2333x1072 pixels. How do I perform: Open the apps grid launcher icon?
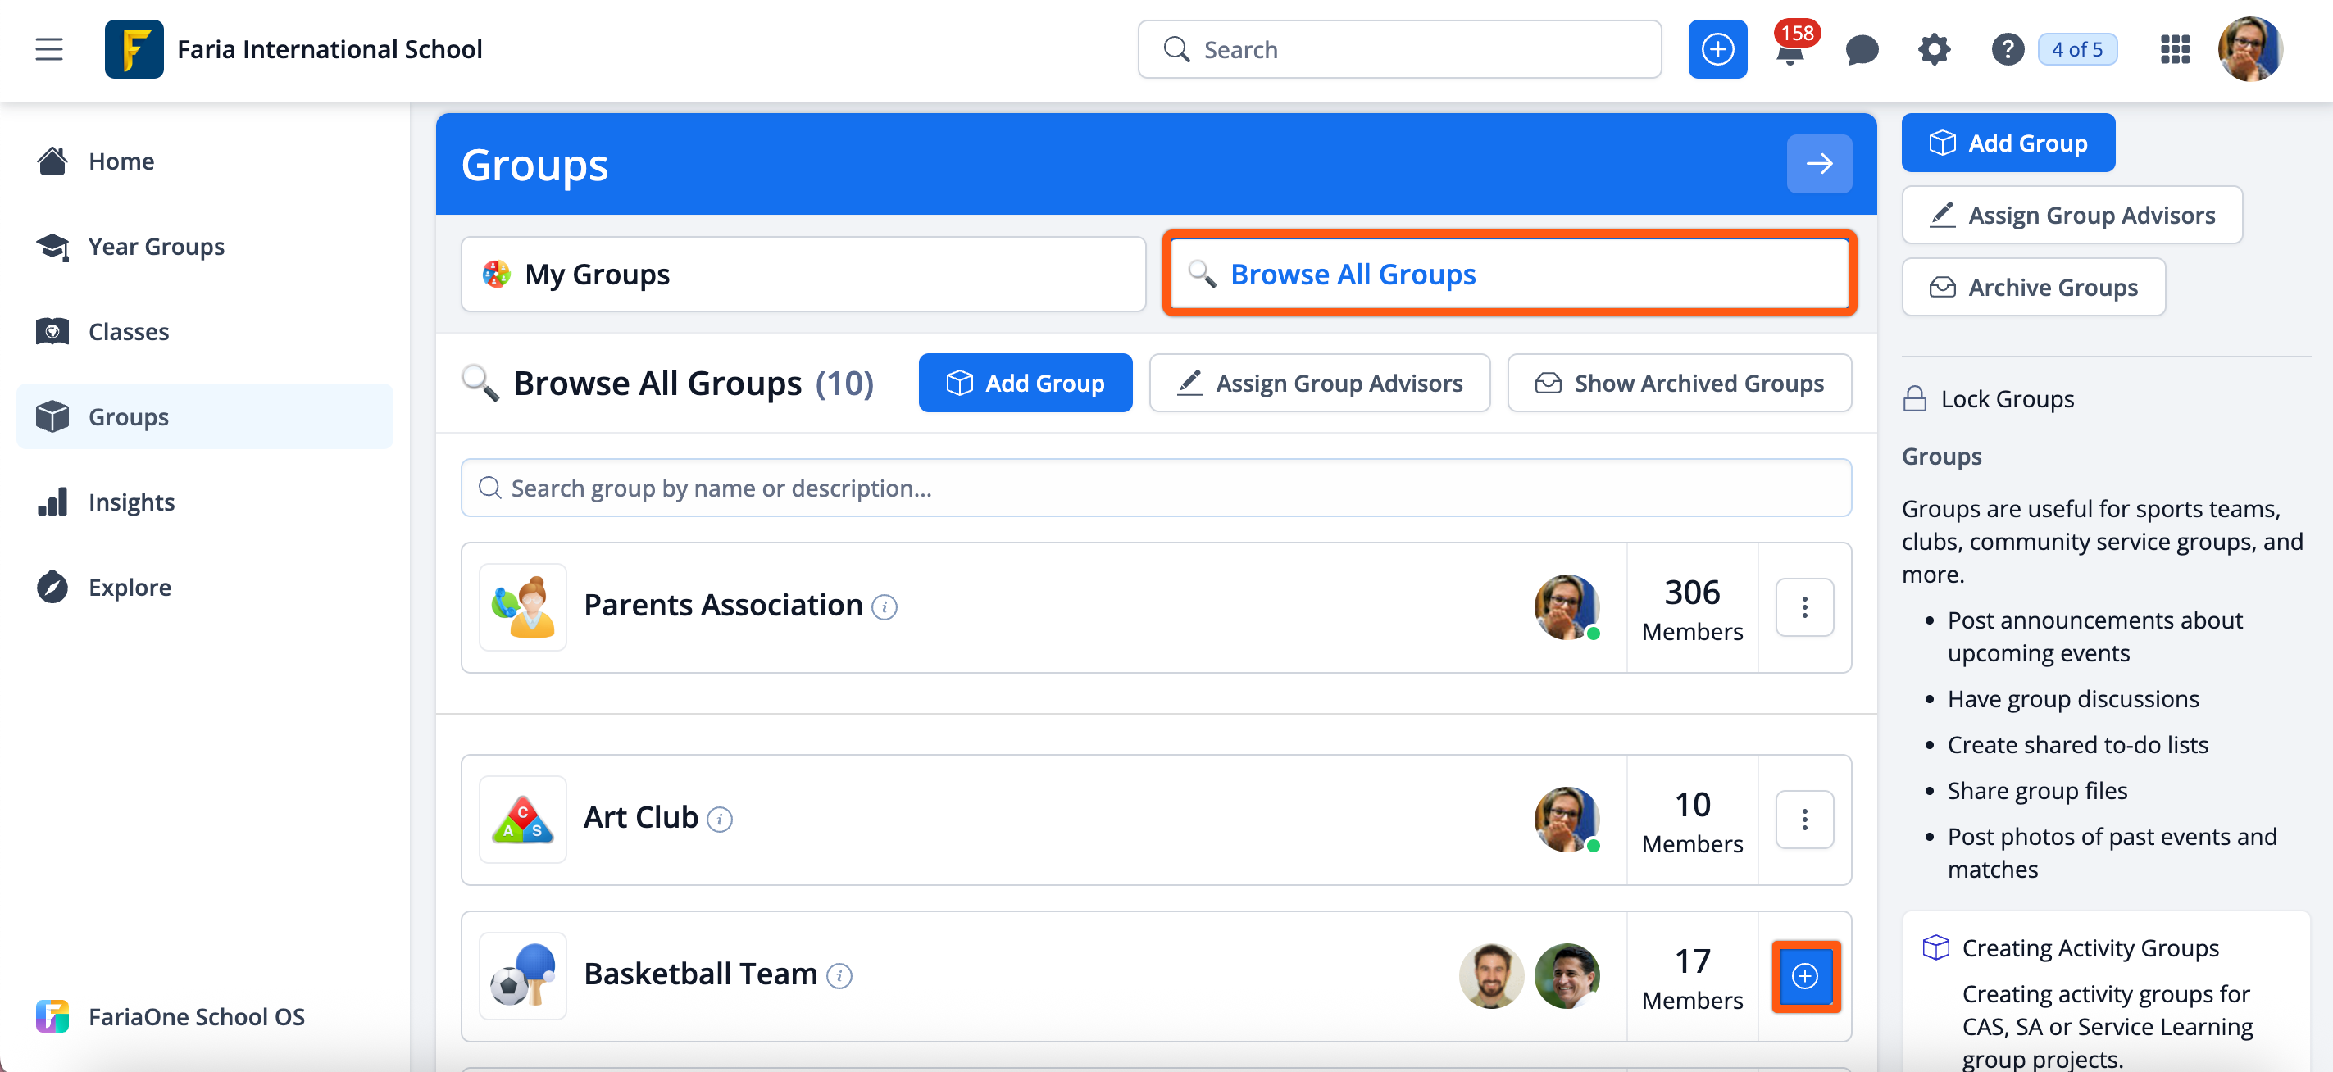click(2175, 49)
